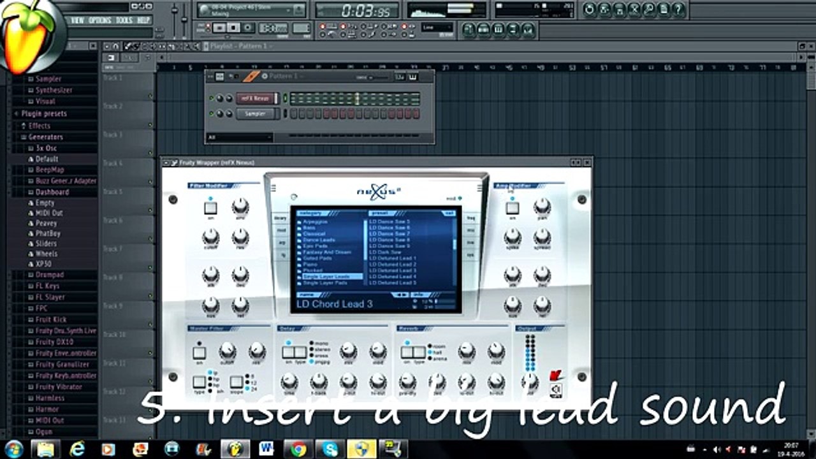This screenshot has width=816, height=459.
Task: Open the 3x Osc folder in browser
Action: (x=46, y=148)
